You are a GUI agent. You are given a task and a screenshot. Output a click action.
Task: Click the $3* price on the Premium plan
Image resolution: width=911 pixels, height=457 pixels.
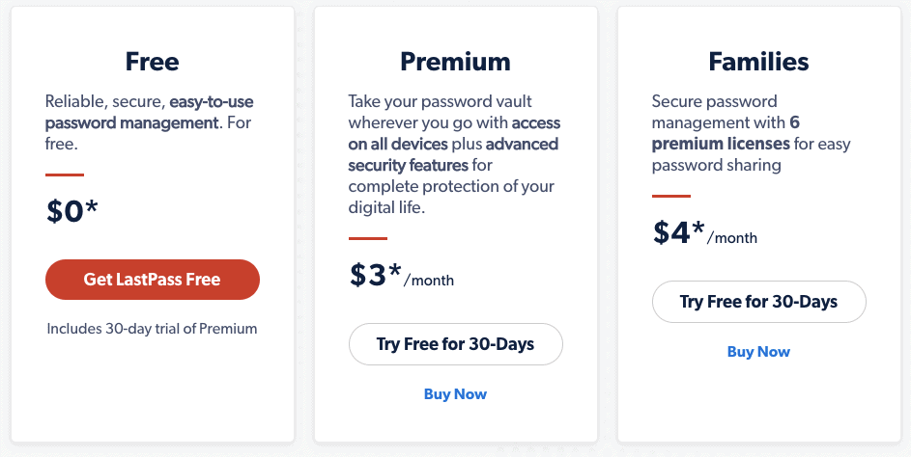[x=375, y=276]
